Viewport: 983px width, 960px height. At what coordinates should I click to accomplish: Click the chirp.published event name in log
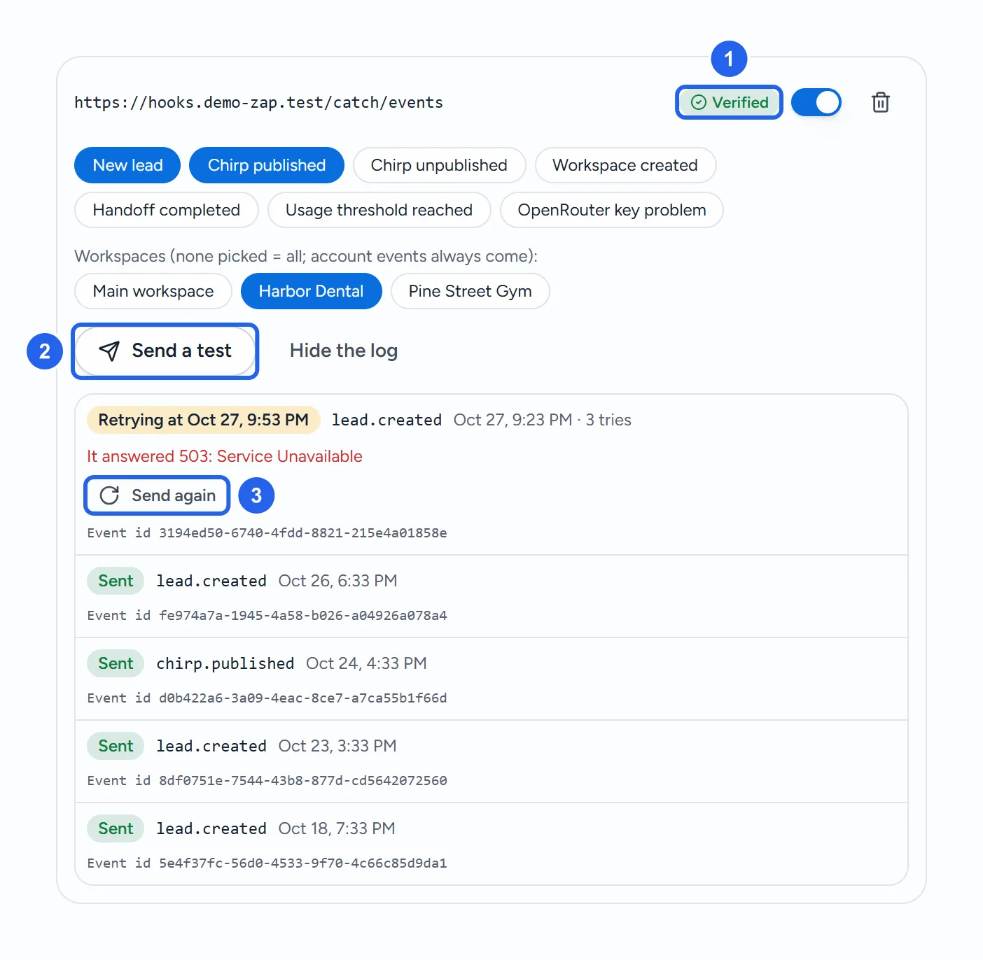[225, 663]
